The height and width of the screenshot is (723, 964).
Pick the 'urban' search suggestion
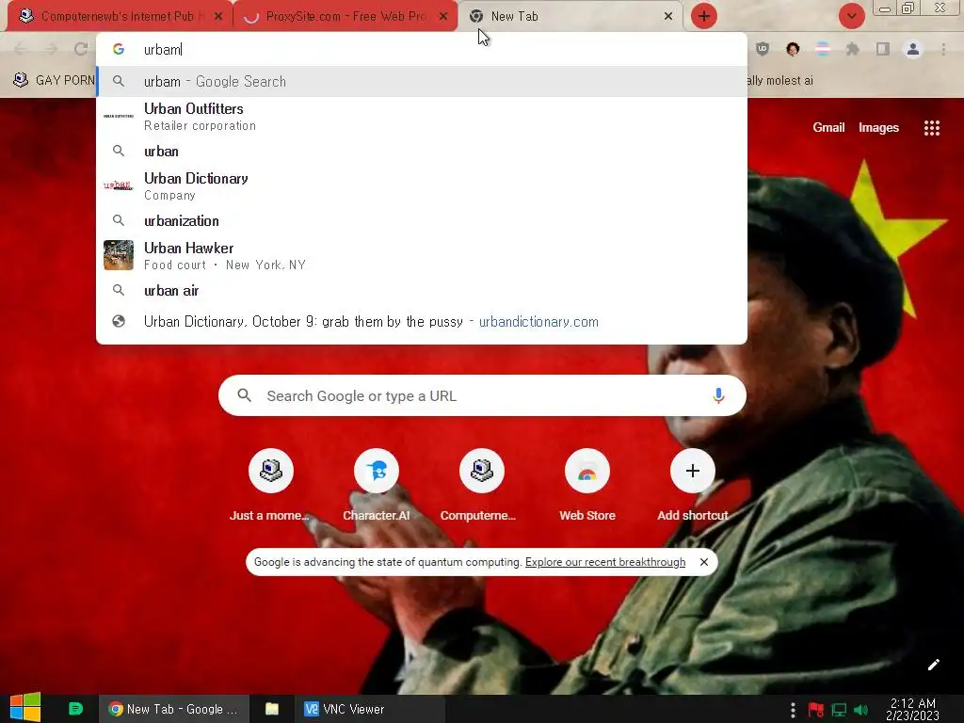(x=422, y=152)
